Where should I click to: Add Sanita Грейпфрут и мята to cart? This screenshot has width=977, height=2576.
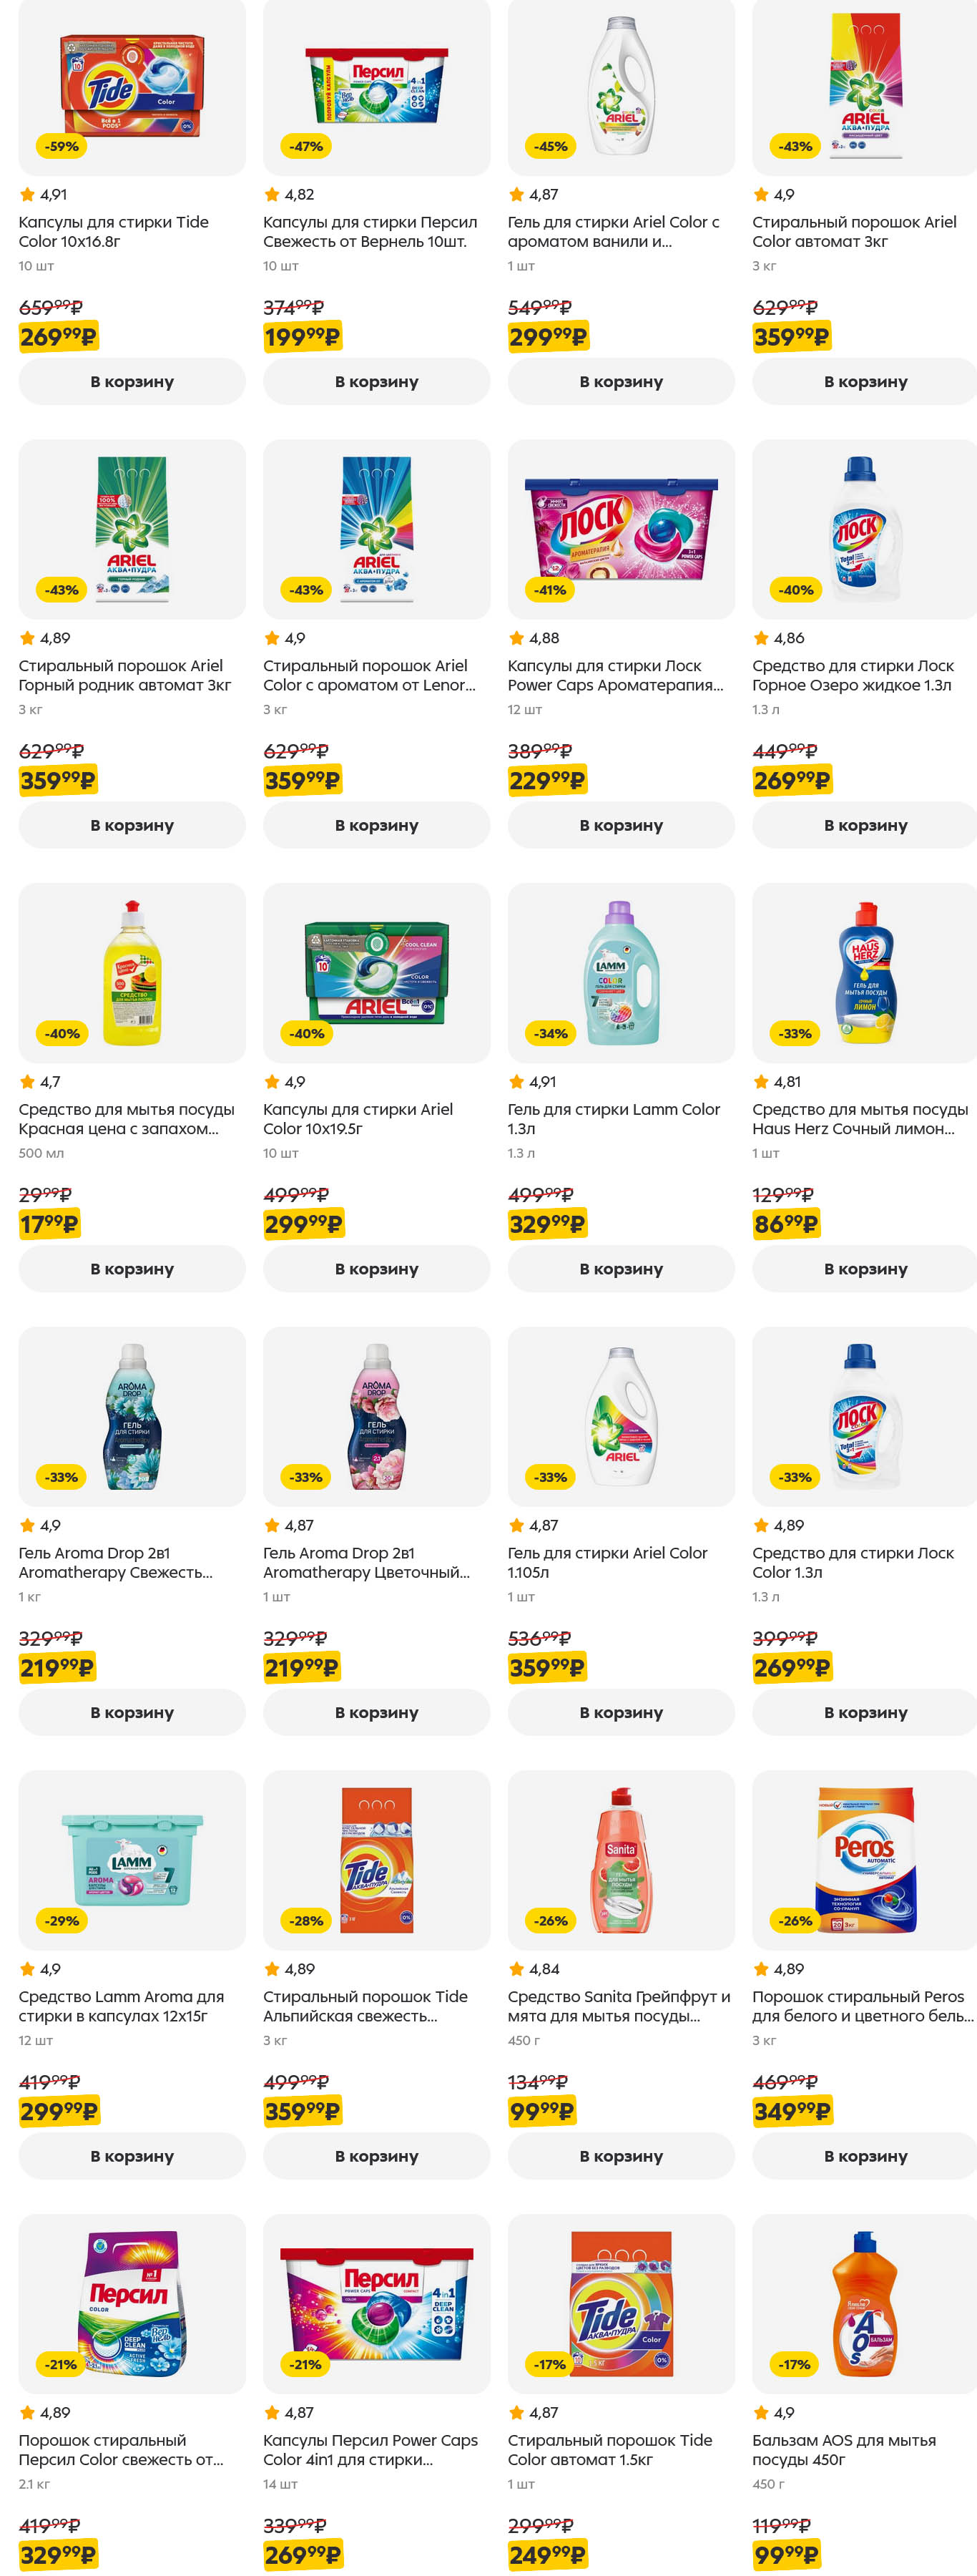pyautogui.click(x=620, y=2156)
